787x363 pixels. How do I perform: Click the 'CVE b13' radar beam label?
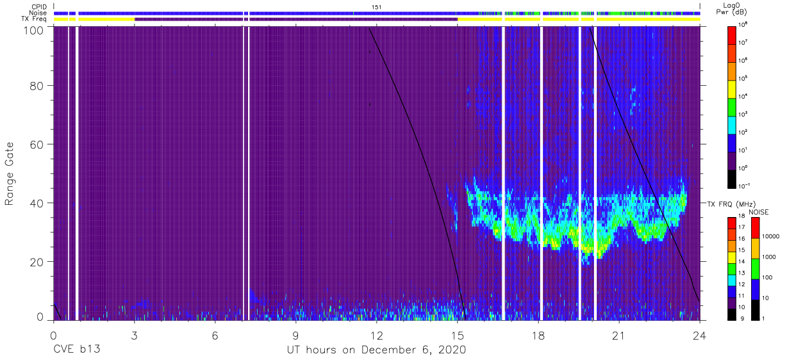tap(76, 350)
